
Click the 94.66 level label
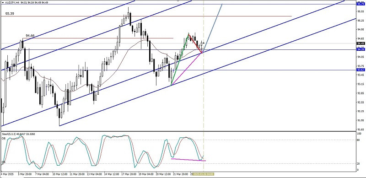tap(30, 36)
